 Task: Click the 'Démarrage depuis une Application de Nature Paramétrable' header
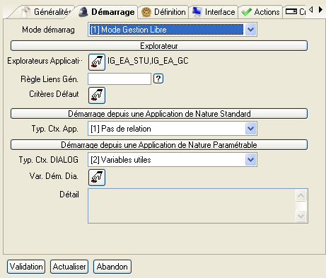[x=159, y=145]
